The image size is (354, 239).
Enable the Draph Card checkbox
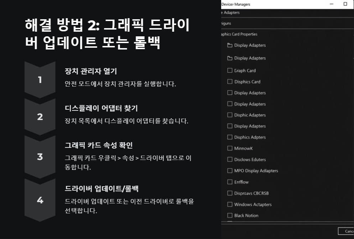[x=230, y=71]
